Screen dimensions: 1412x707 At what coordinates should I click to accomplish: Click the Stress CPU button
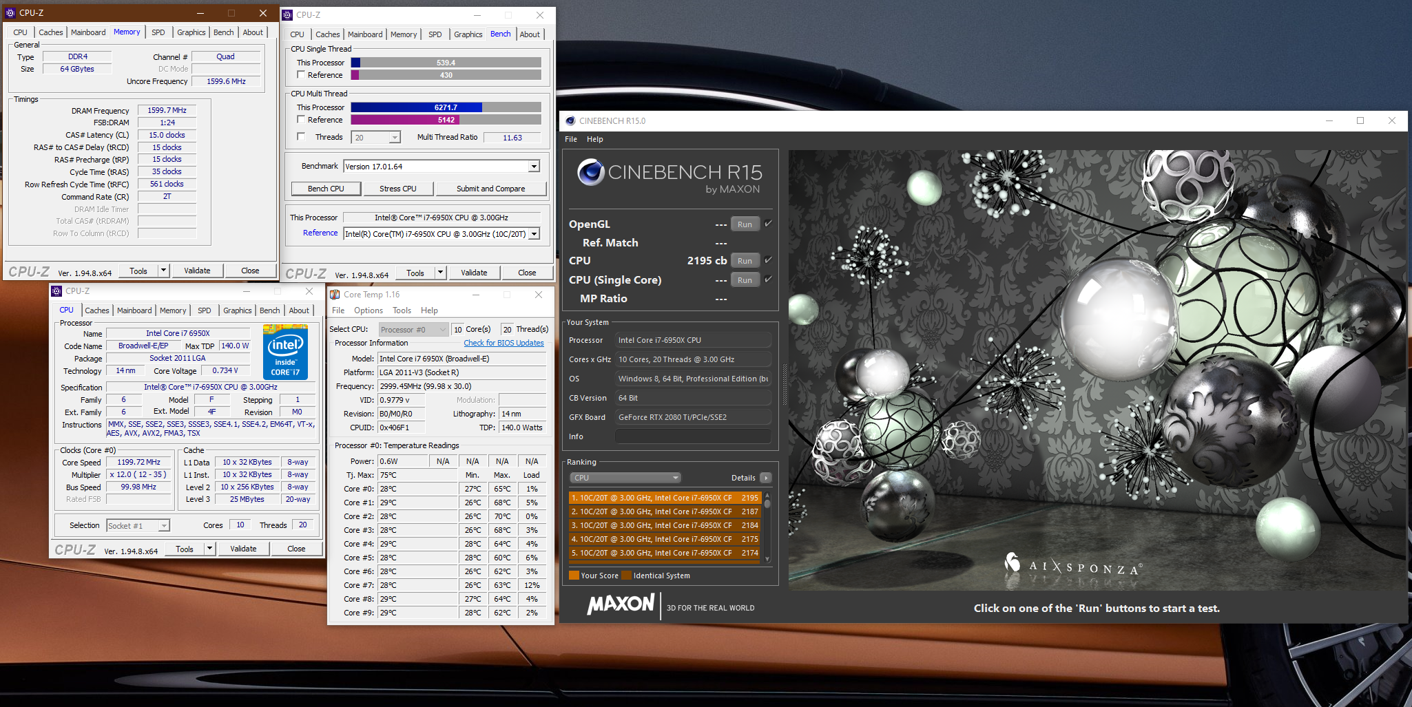398,189
